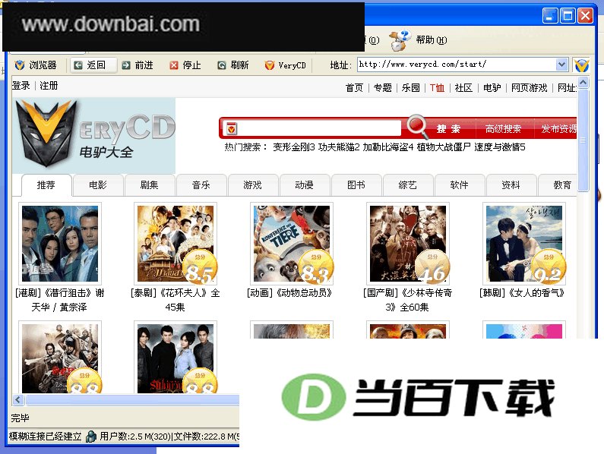Open the 登录 login link
The height and width of the screenshot is (454, 604).
pos(21,86)
